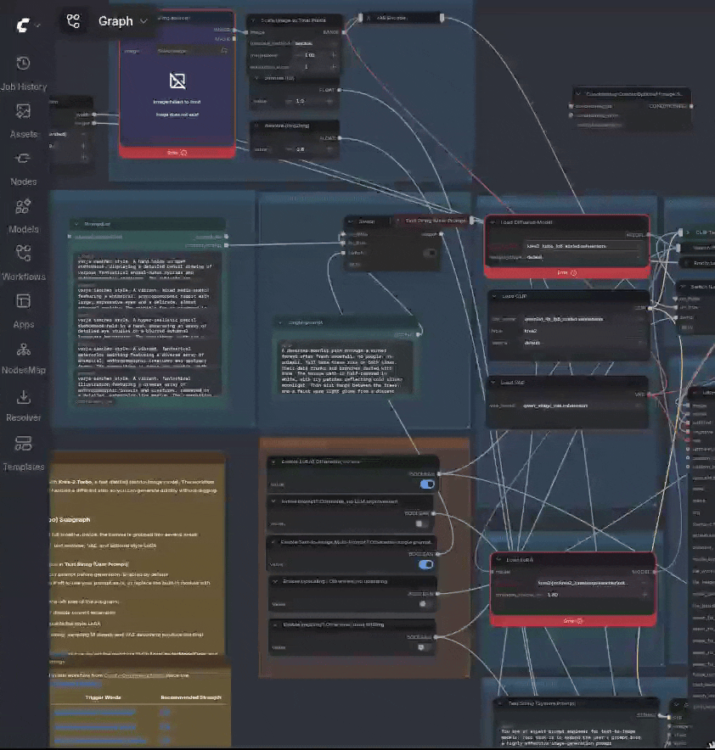Open the Load CLIP type dropdown
This screenshot has width=715, height=750.
(x=583, y=331)
